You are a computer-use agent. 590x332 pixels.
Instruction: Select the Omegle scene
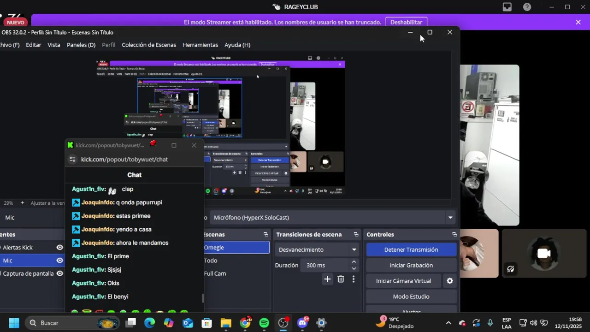[x=236, y=248]
